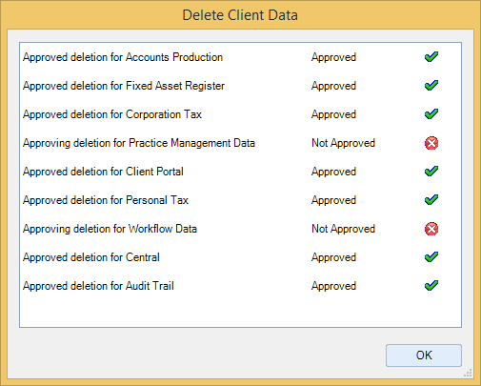Click green checkmark for Central row
Image resolution: width=481 pixels, height=386 pixels.
point(431,257)
